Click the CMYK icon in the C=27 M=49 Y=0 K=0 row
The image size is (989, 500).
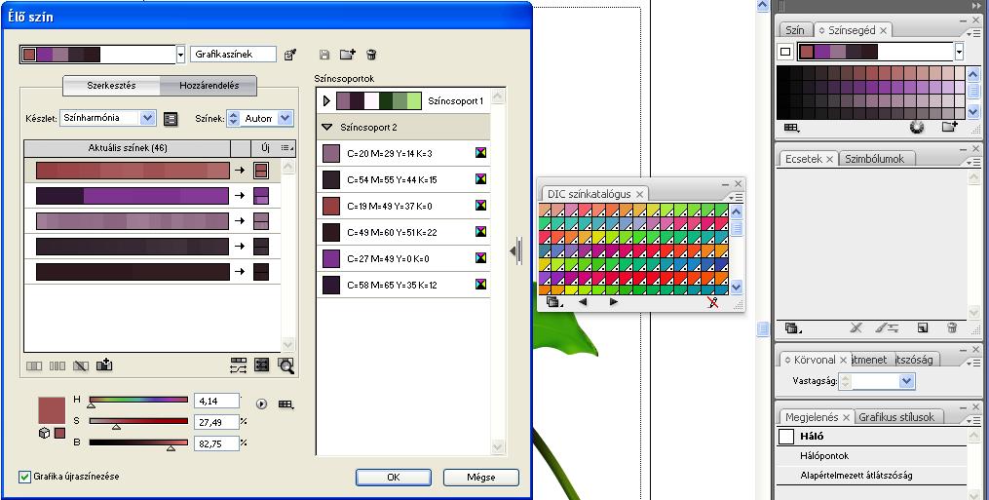pyautogui.click(x=481, y=258)
